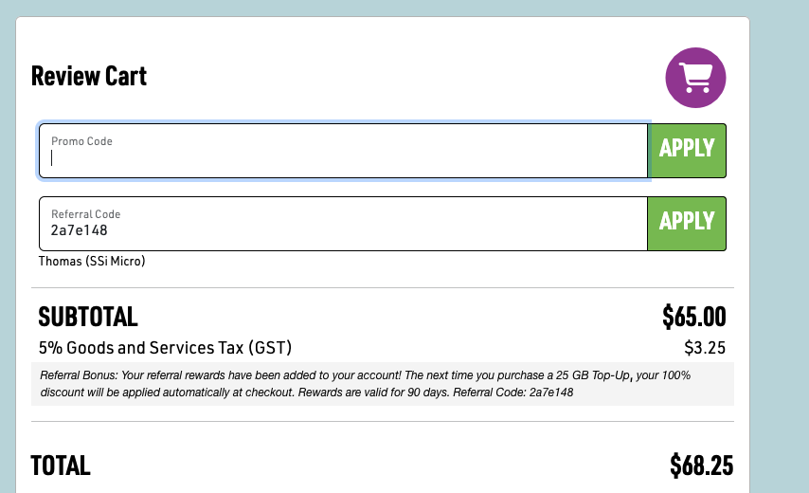Click the total amount $68.25
Image resolution: width=809 pixels, height=493 pixels.
[701, 466]
